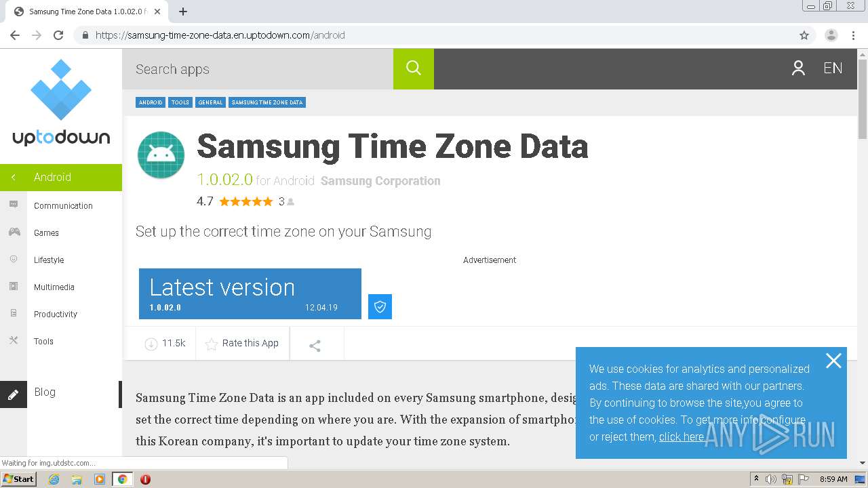Open the Samsung Corporation developer link

point(380,181)
